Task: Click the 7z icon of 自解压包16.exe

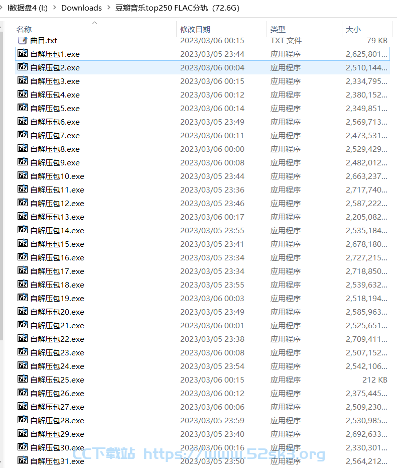Action: pyautogui.click(x=23, y=257)
